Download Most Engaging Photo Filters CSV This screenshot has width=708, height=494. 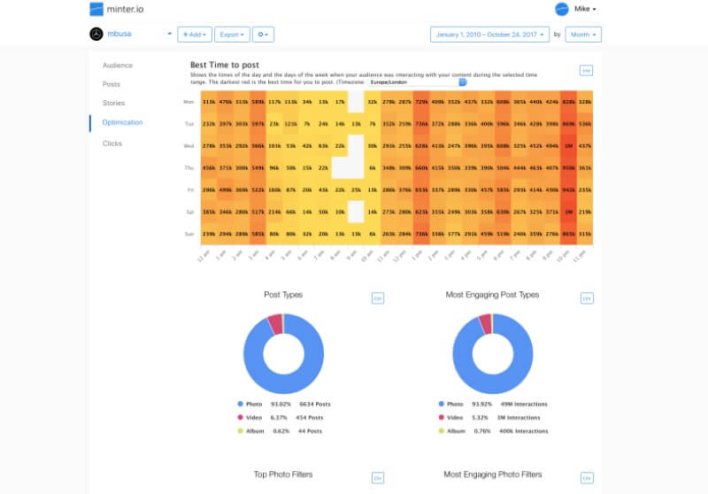[x=586, y=478]
